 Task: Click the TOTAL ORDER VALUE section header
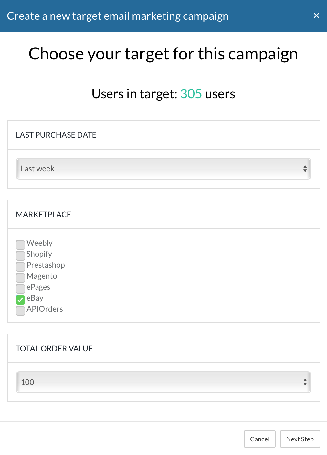click(x=54, y=349)
